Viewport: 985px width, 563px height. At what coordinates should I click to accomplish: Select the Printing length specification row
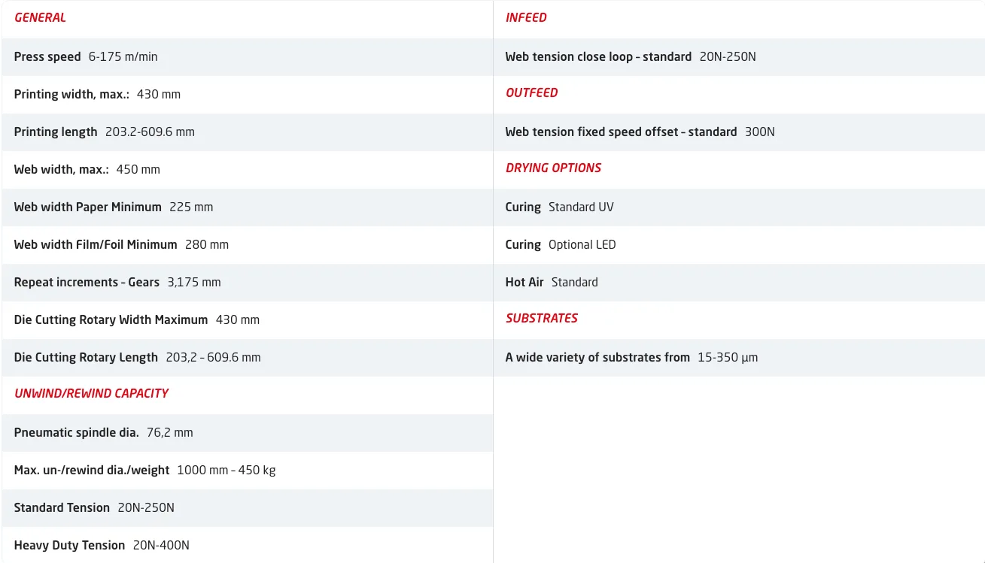[104, 132]
